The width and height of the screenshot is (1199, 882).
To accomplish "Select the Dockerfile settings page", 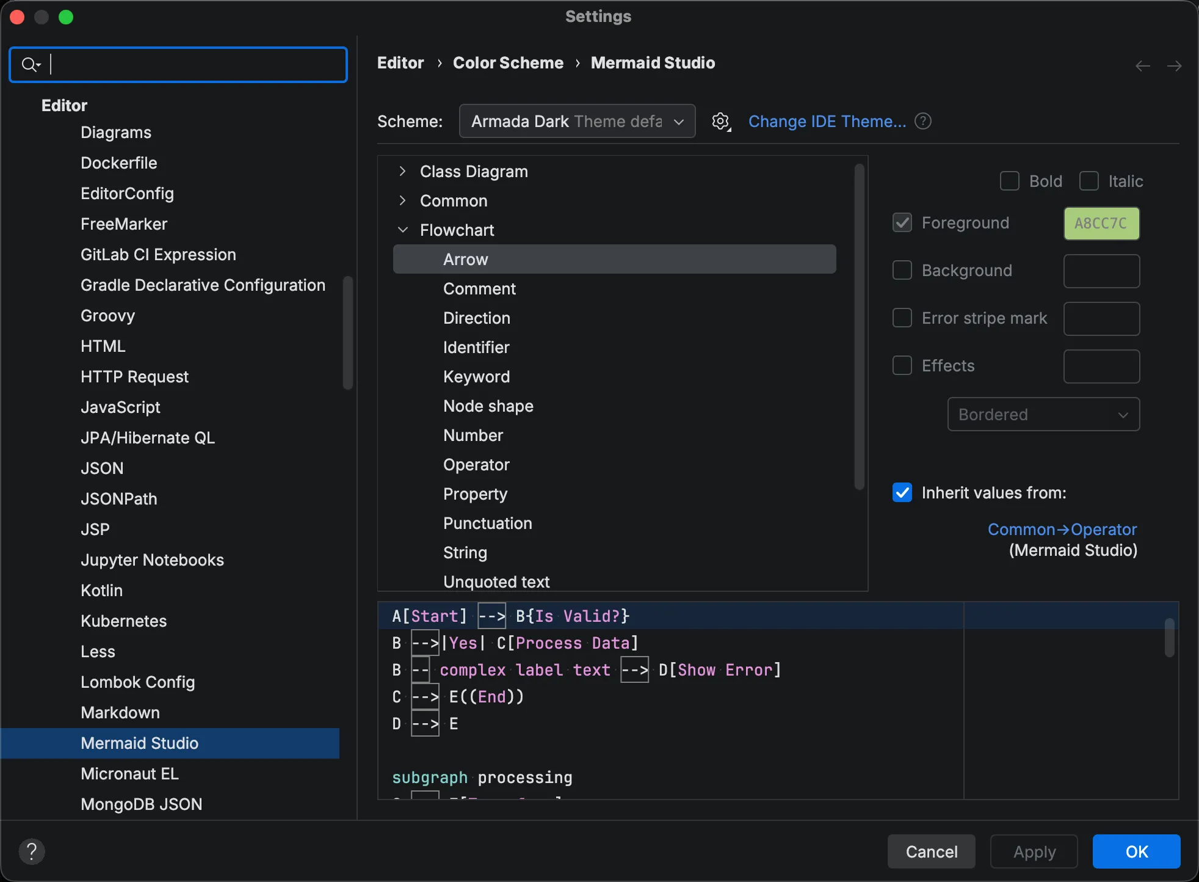I will click(118, 162).
